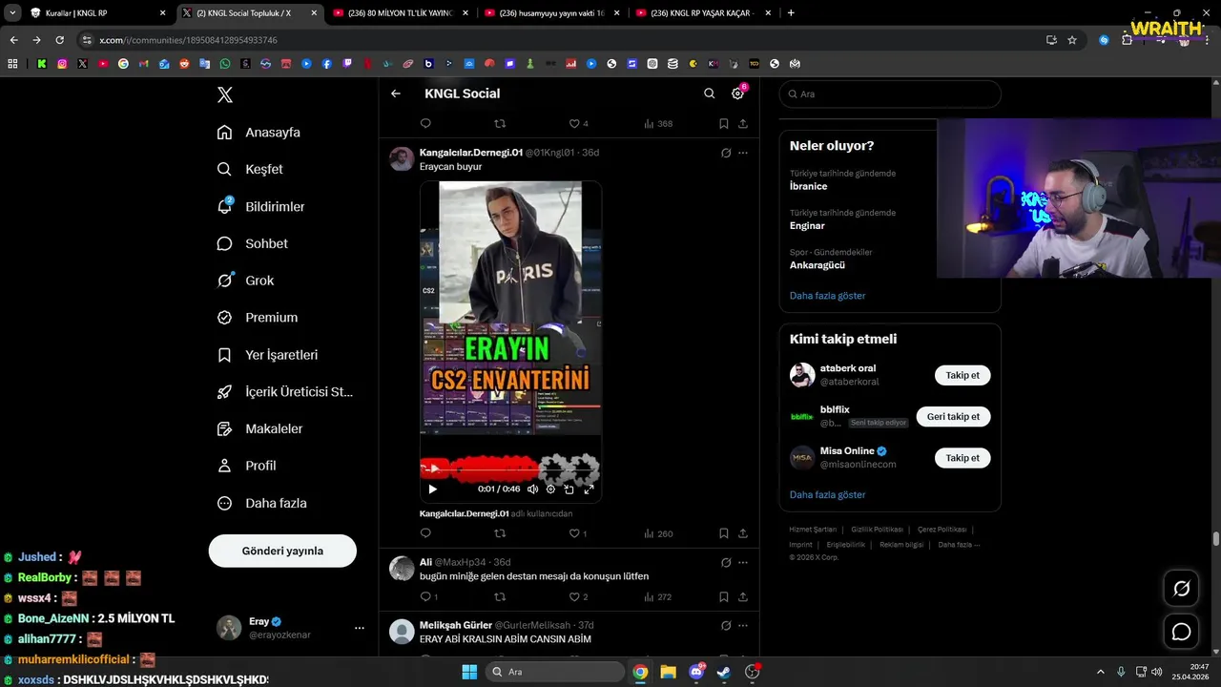
Task: Go to Profil page
Action: 246,466
